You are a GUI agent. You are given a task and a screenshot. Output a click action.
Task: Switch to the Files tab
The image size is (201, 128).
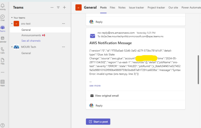(112, 8)
